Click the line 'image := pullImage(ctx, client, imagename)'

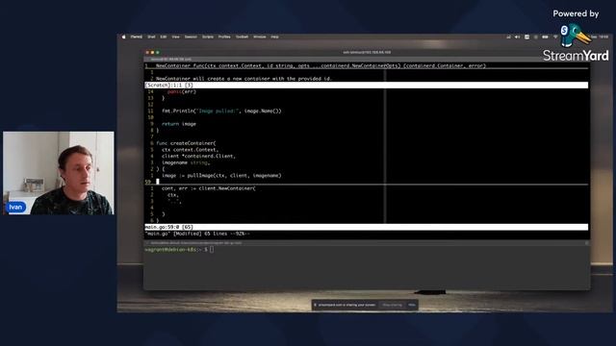tap(221, 175)
